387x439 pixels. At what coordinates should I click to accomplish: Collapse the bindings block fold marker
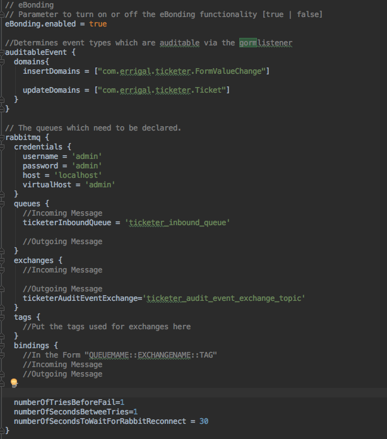[x=3, y=345]
